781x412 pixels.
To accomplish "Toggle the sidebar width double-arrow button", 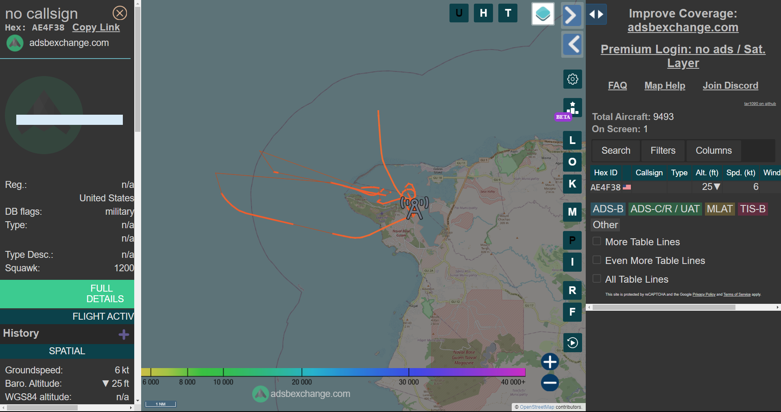I will click(596, 14).
